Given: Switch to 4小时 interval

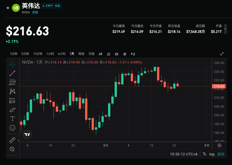Looking at the screenshot, I should tap(62, 54).
